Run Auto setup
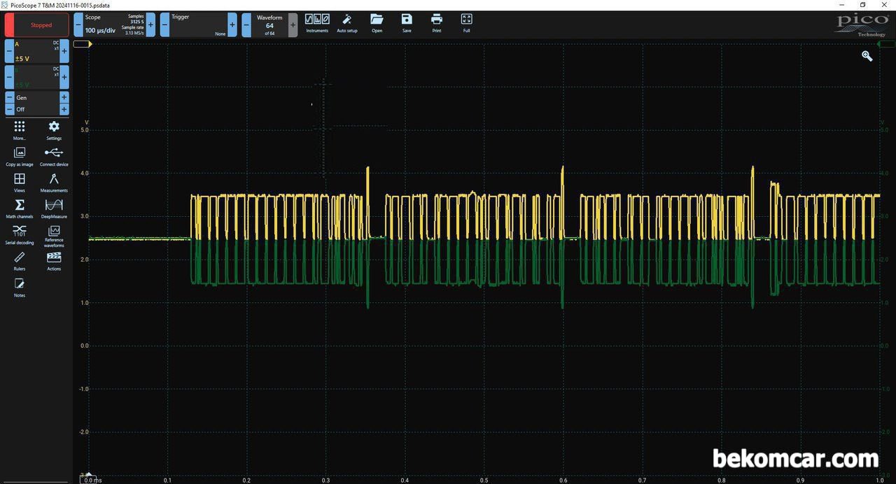 point(347,23)
